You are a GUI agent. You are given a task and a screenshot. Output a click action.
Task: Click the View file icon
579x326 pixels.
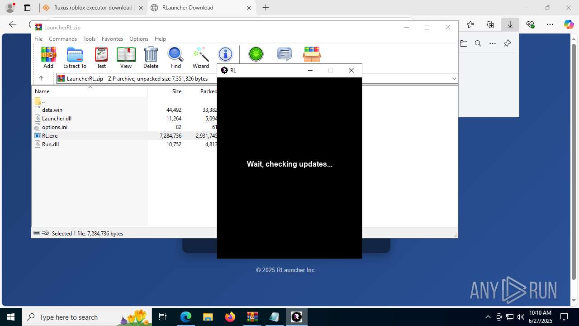126,58
